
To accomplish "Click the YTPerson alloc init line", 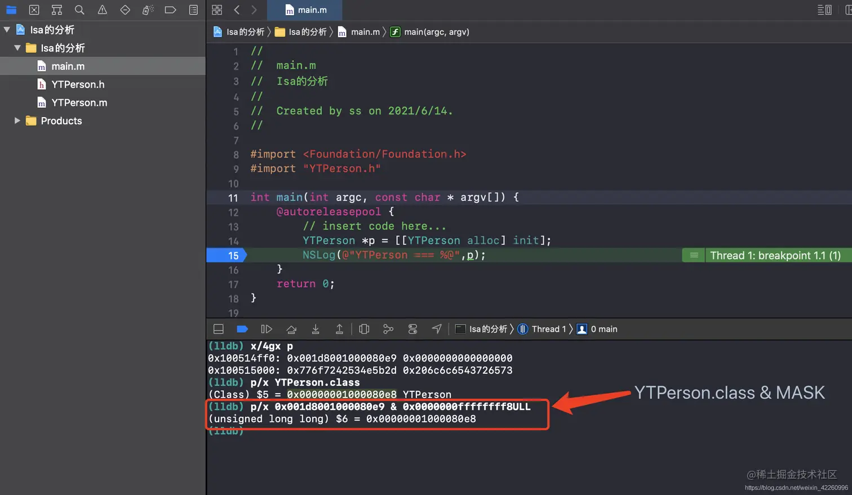I will [x=427, y=240].
